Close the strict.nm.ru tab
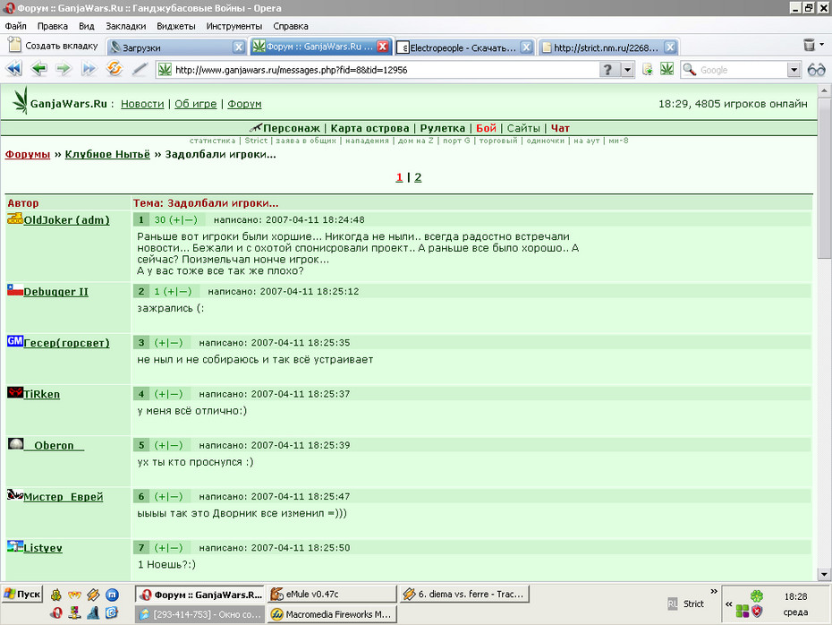Screen dimensions: 832x625 pos(670,47)
